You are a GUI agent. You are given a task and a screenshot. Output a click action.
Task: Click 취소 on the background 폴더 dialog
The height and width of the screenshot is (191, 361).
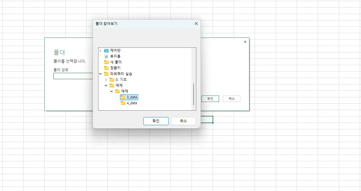[x=231, y=98]
